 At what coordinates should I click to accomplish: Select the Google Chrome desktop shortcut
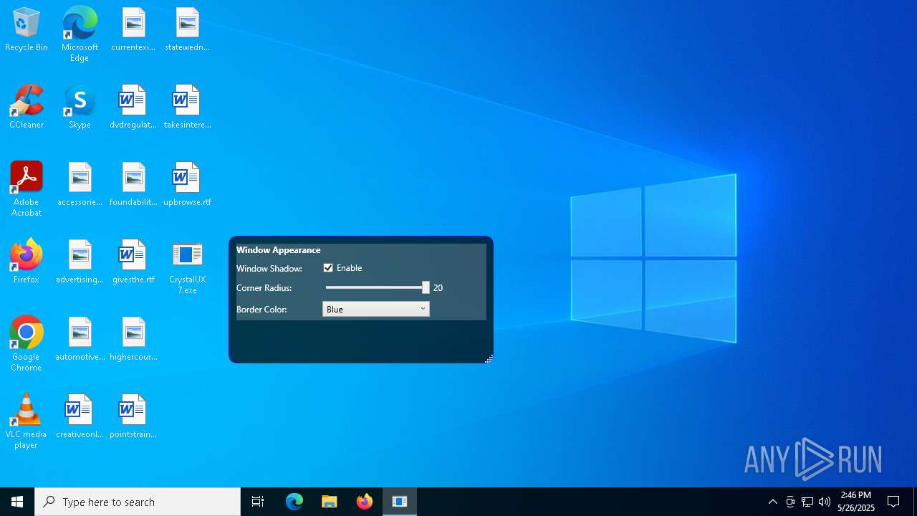[x=27, y=344]
